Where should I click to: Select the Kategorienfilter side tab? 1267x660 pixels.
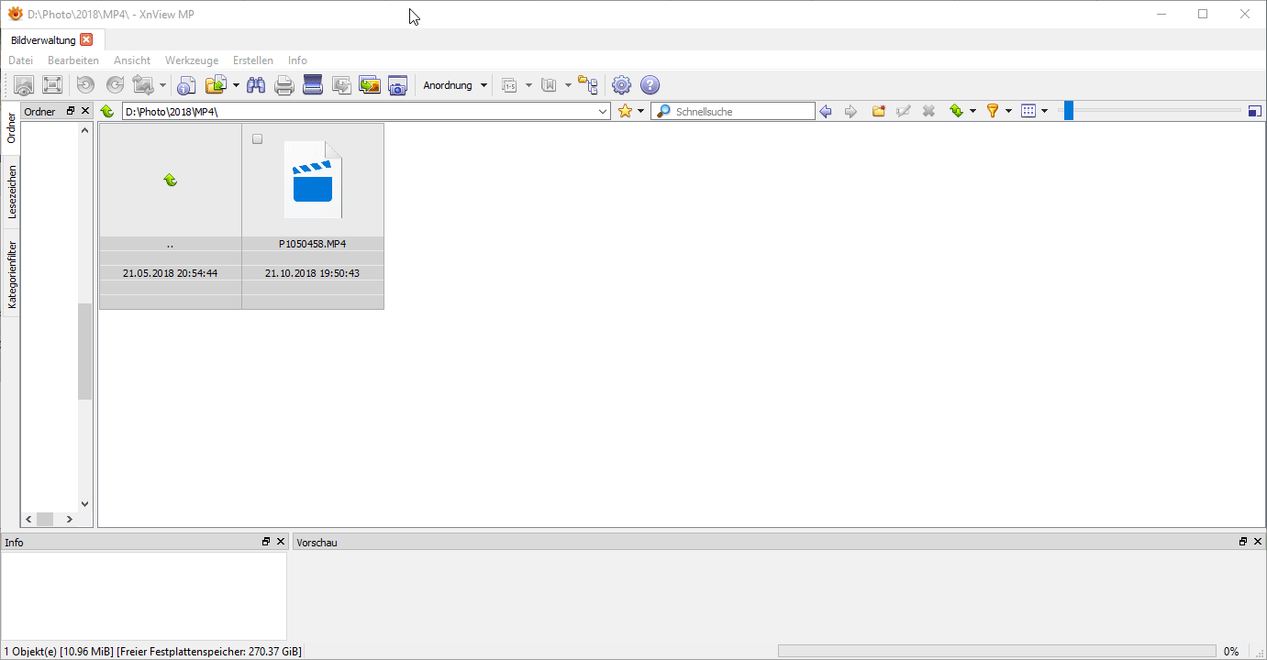click(x=10, y=274)
